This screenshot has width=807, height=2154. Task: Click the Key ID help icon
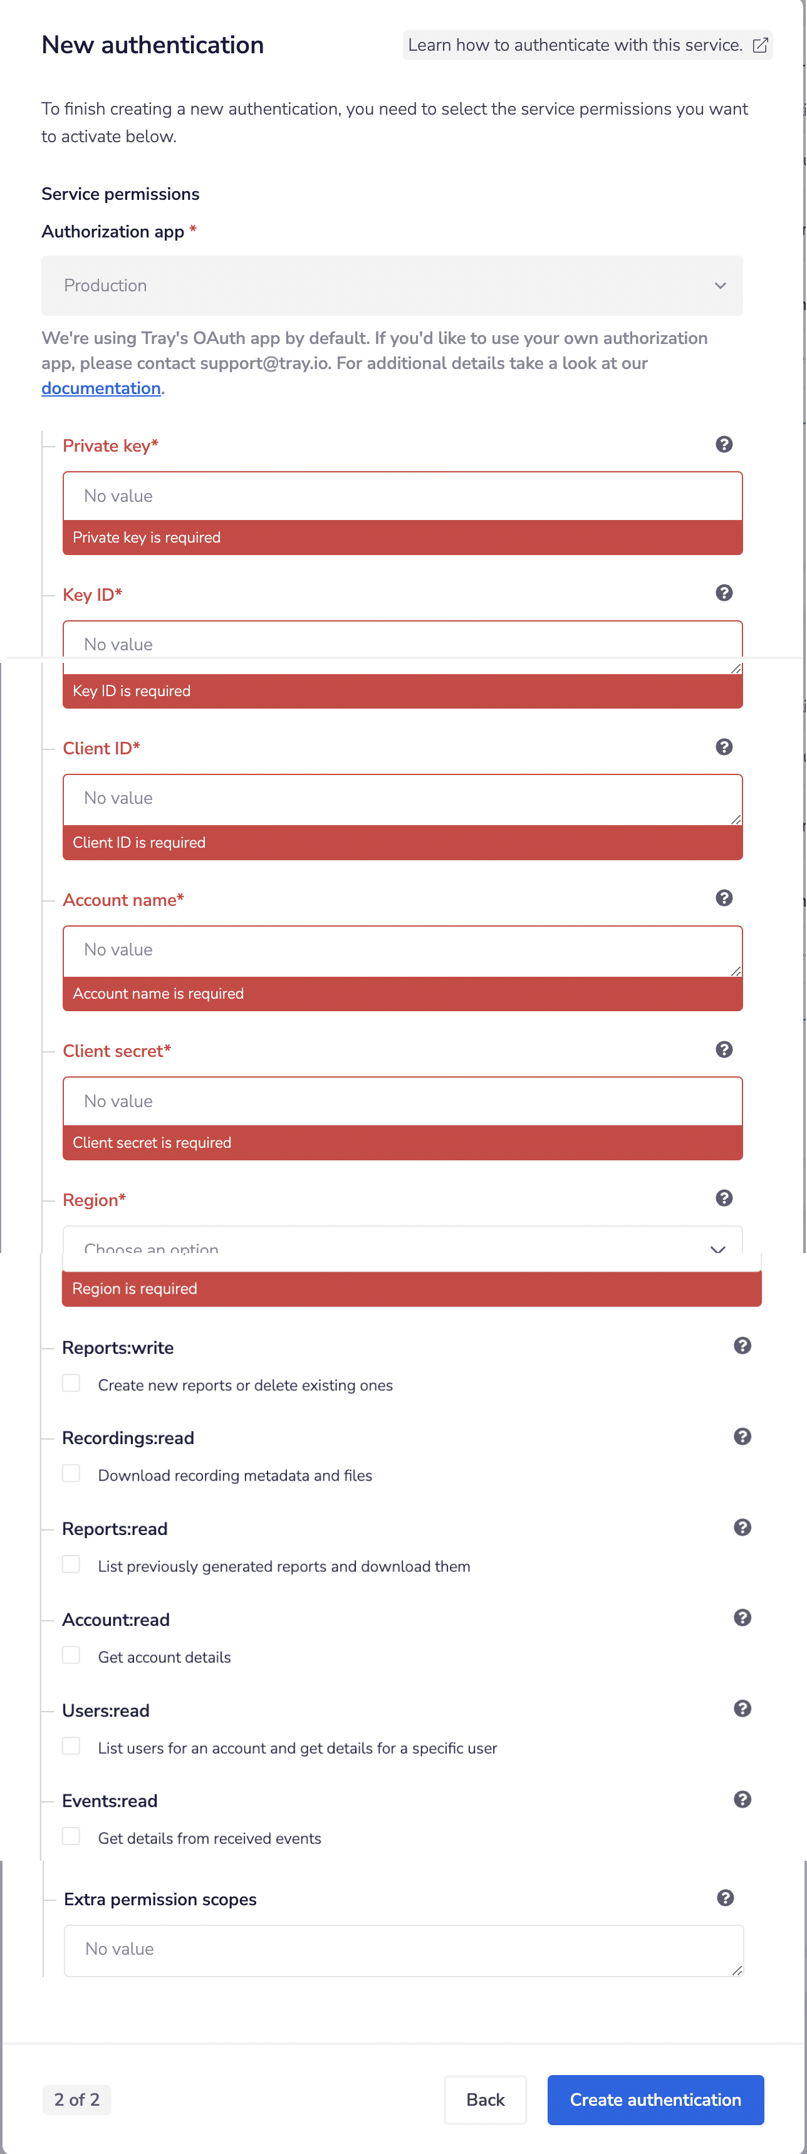[x=724, y=593]
